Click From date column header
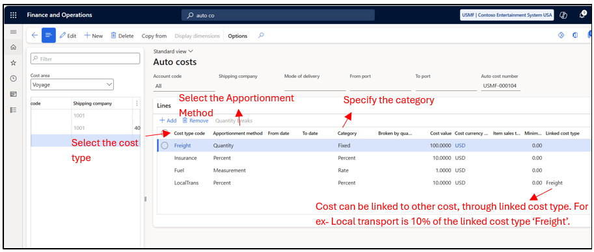The image size is (594, 252). (x=278, y=133)
